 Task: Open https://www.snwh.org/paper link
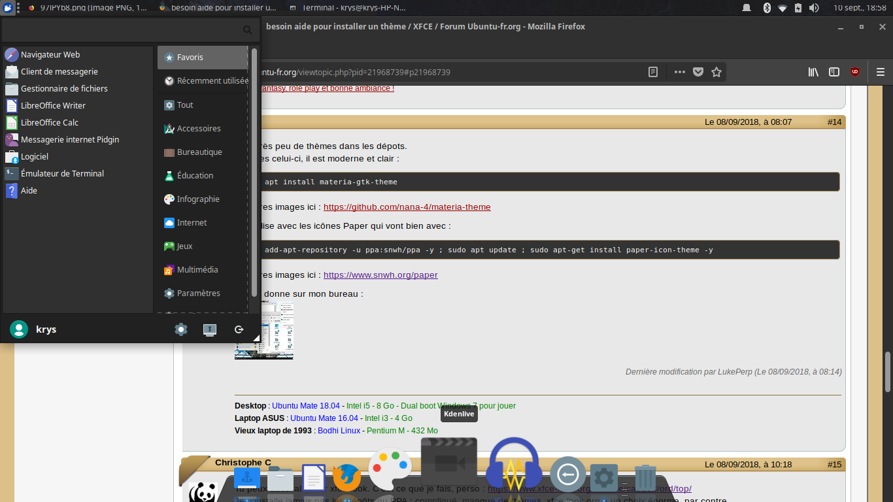(380, 275)
